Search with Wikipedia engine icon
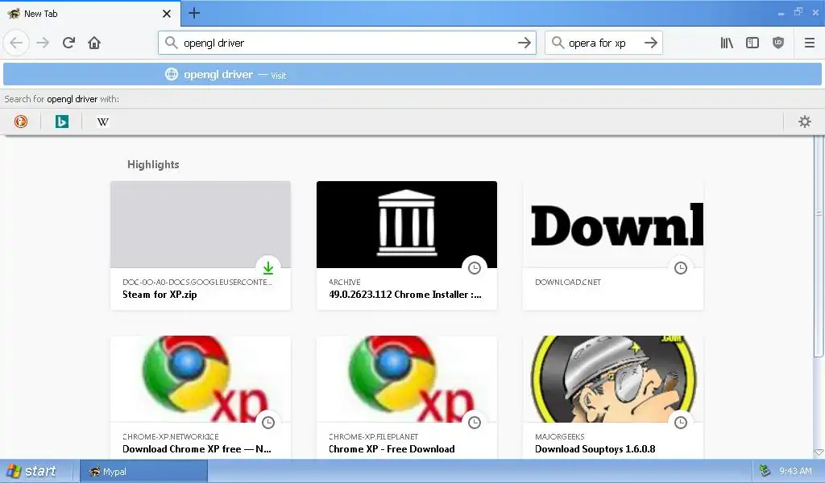825x483 pixels. pyautogui.click(x=103, y=122)
